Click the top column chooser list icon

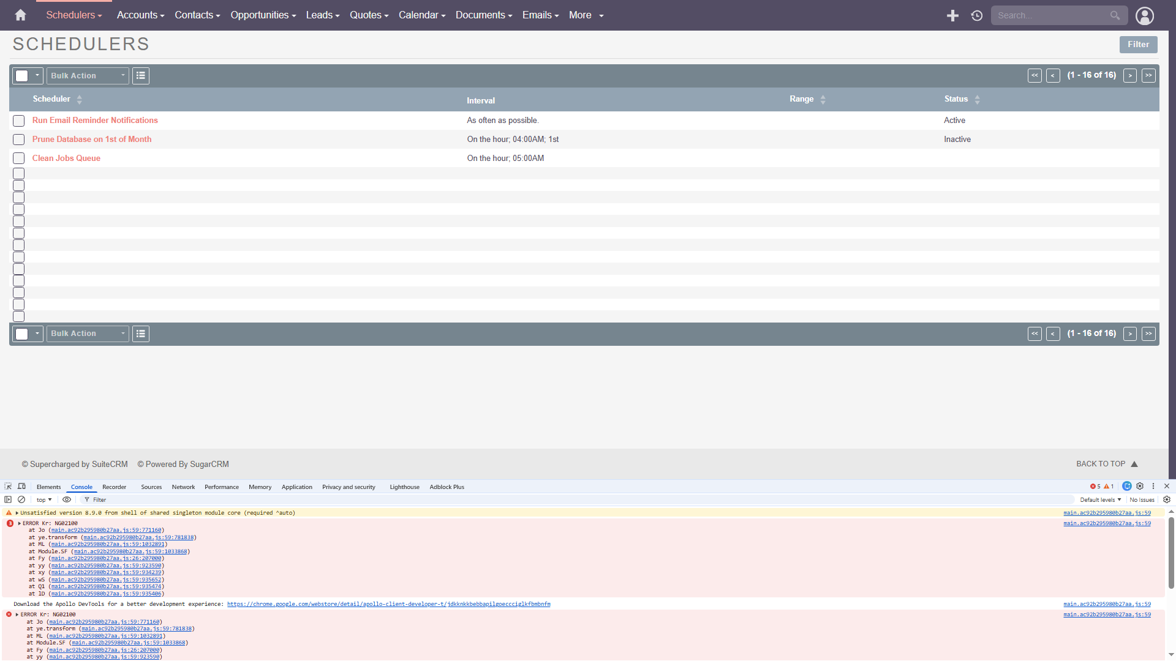[x=141, y=76]
